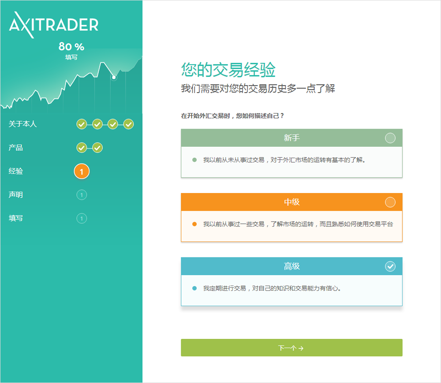This screenshot has height=383, width=441.
Task: Select the 中级 radio option
Action: click(390, 202)
